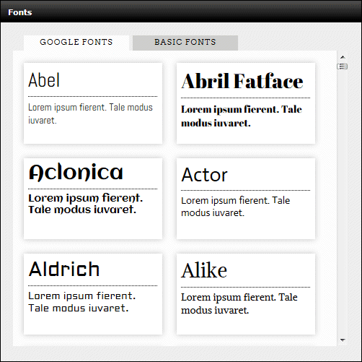Image resolution: width=362 pixels, height=362 pixels.
Task: Click the scrollbar thumb grip
Action: (x=343, y=66)
